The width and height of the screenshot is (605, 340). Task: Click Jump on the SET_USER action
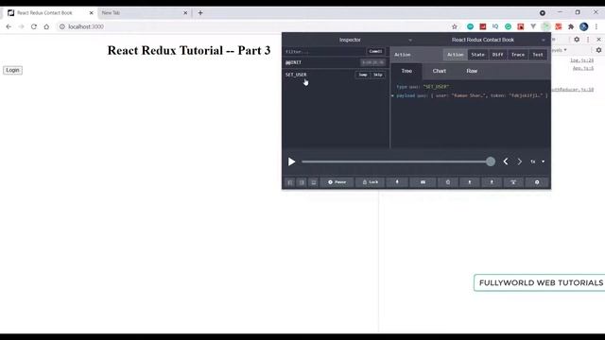point(363,75)
